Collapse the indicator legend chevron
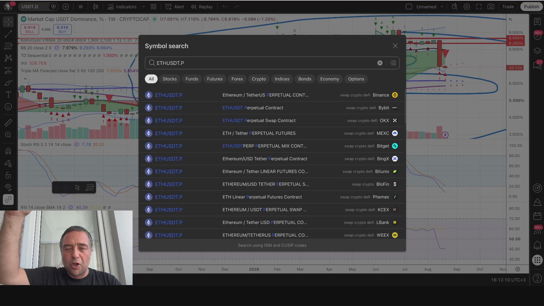The image size is (544, 306). (25, 79)
